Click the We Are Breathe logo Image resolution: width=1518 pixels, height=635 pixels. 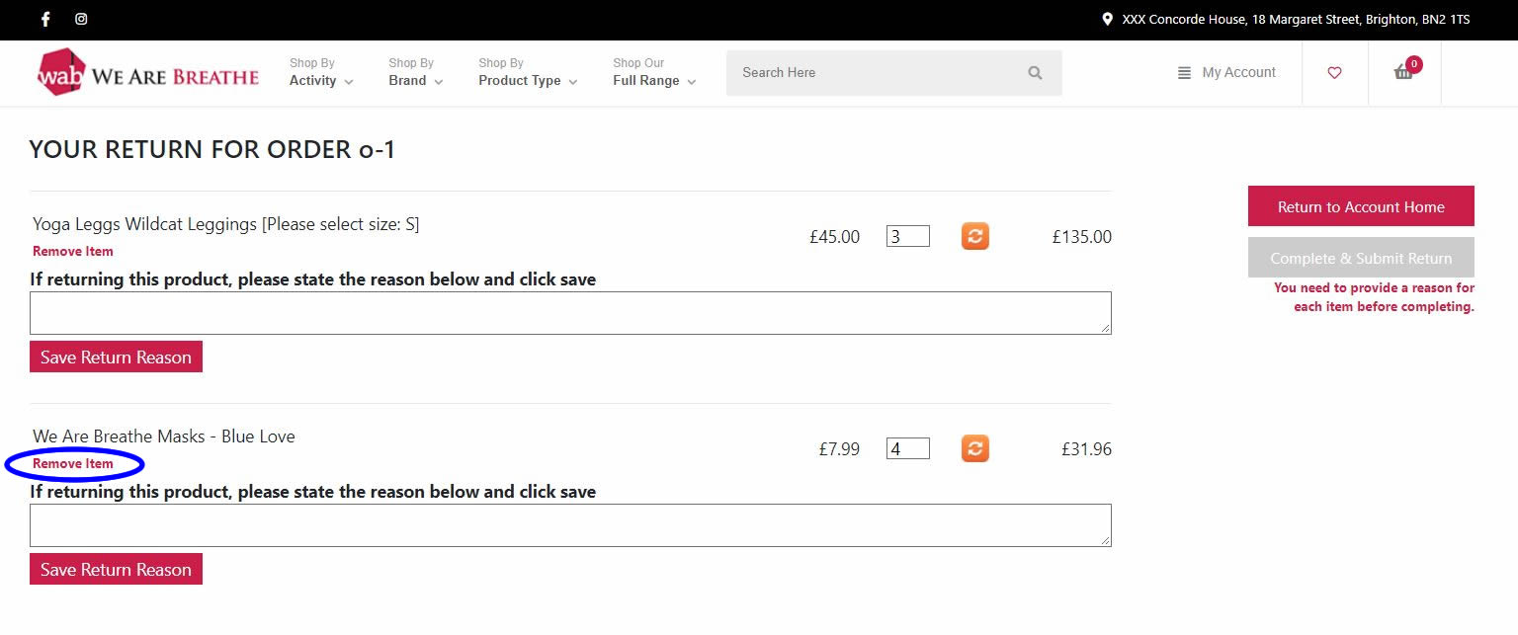coord(148,73)
